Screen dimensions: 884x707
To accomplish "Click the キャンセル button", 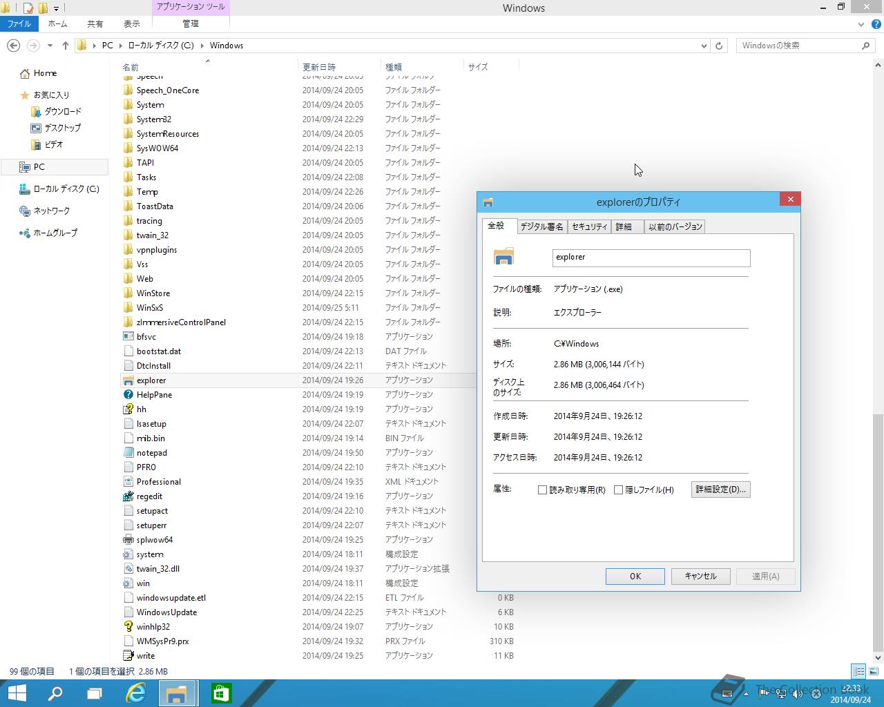I will coord(700,577).
